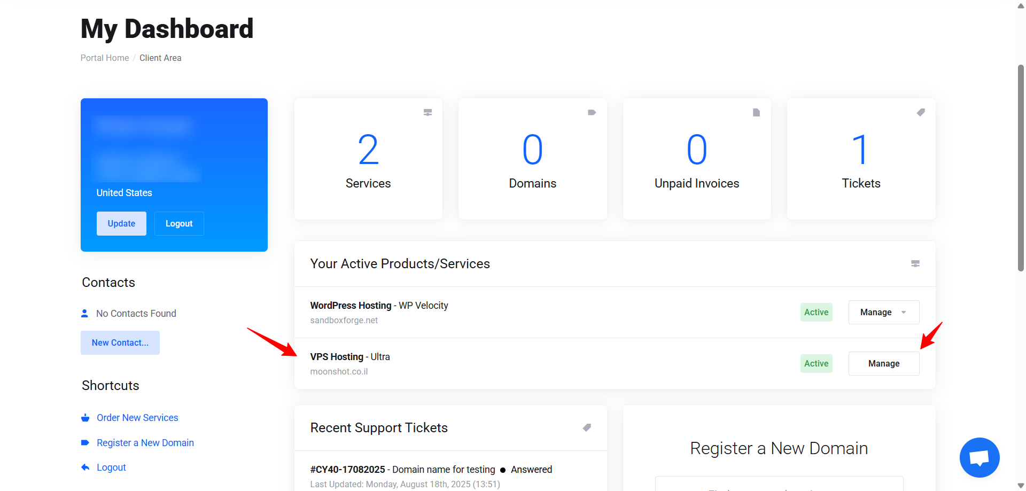The height and width of the screenshot is (491, 1026).
Task: Click the tag icon next to Register a New Domain
Action: (x=85, y=442)
